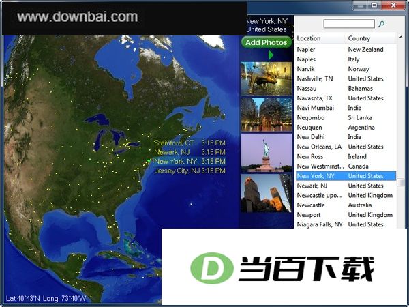Click the Lat/Long coordinates readout
This screenshot has height=307, width=409.
pos(46,298)
